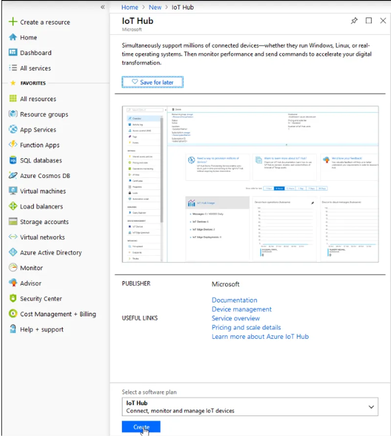Screen dimensions: 391x436
Task: Open Azure Active Directory
Action: (x=13, y=253)
